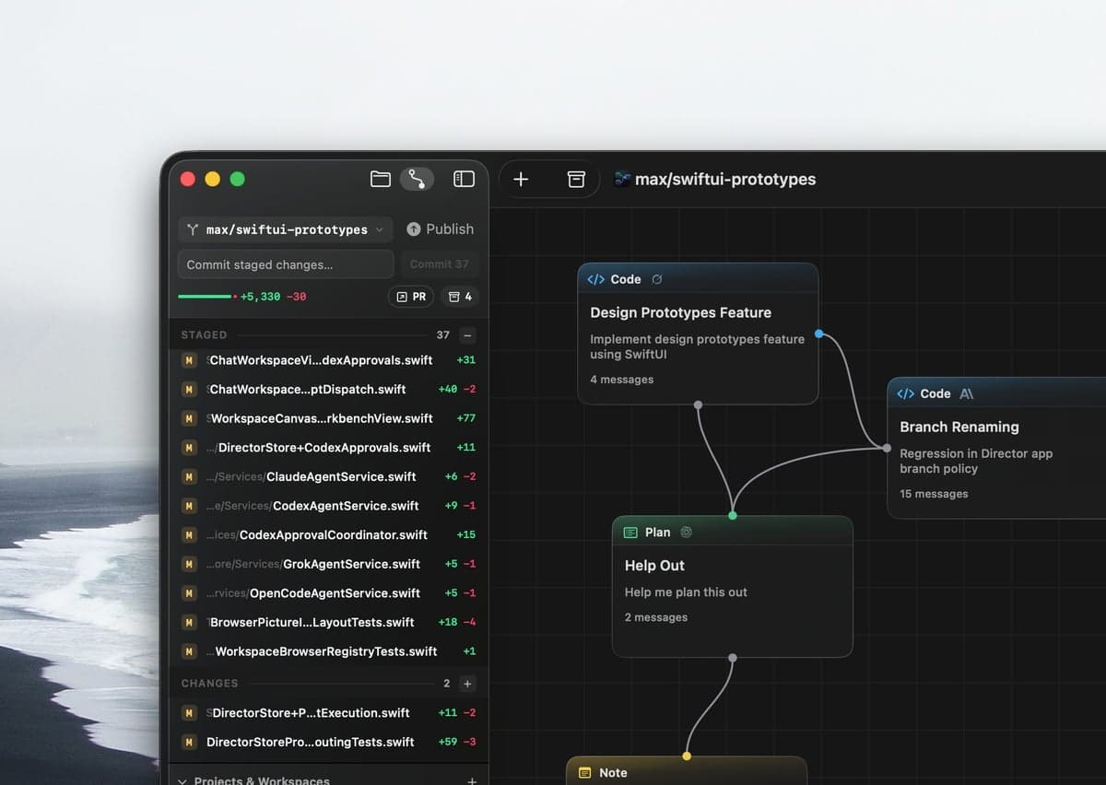The image size is (1106, 785).
Task: Click the yellow top port of Note node
Action: (x=687, y=756)
